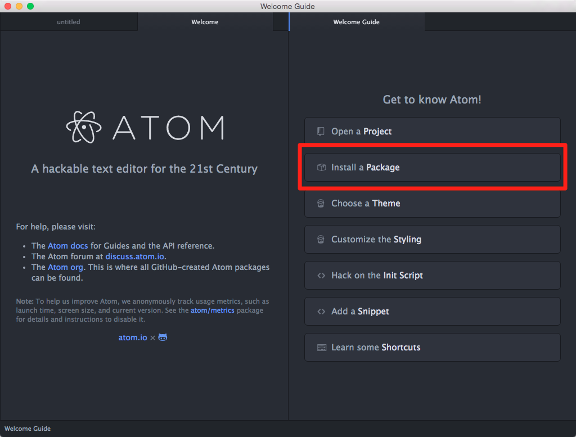The image size is (576, 437).
Task: Click the GitHub octocat icon next to atom.io
Action: pyautogui.click(x=163, y=337)
